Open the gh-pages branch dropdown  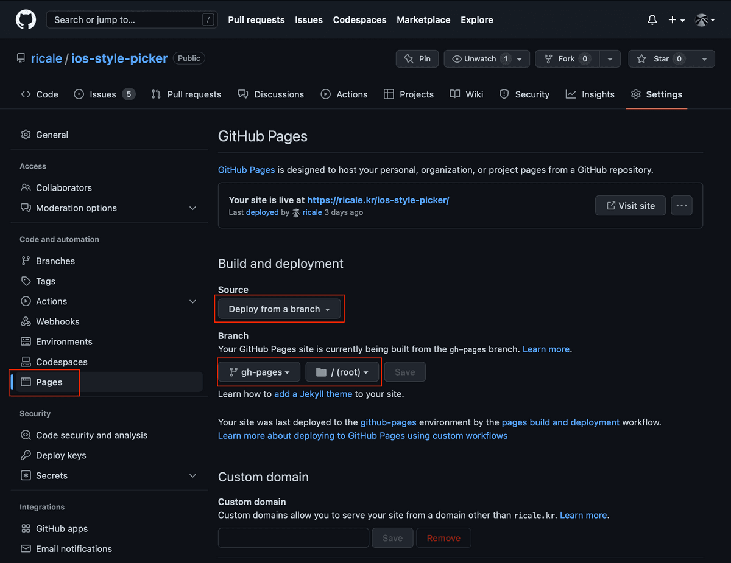click(x=259, y=372)
